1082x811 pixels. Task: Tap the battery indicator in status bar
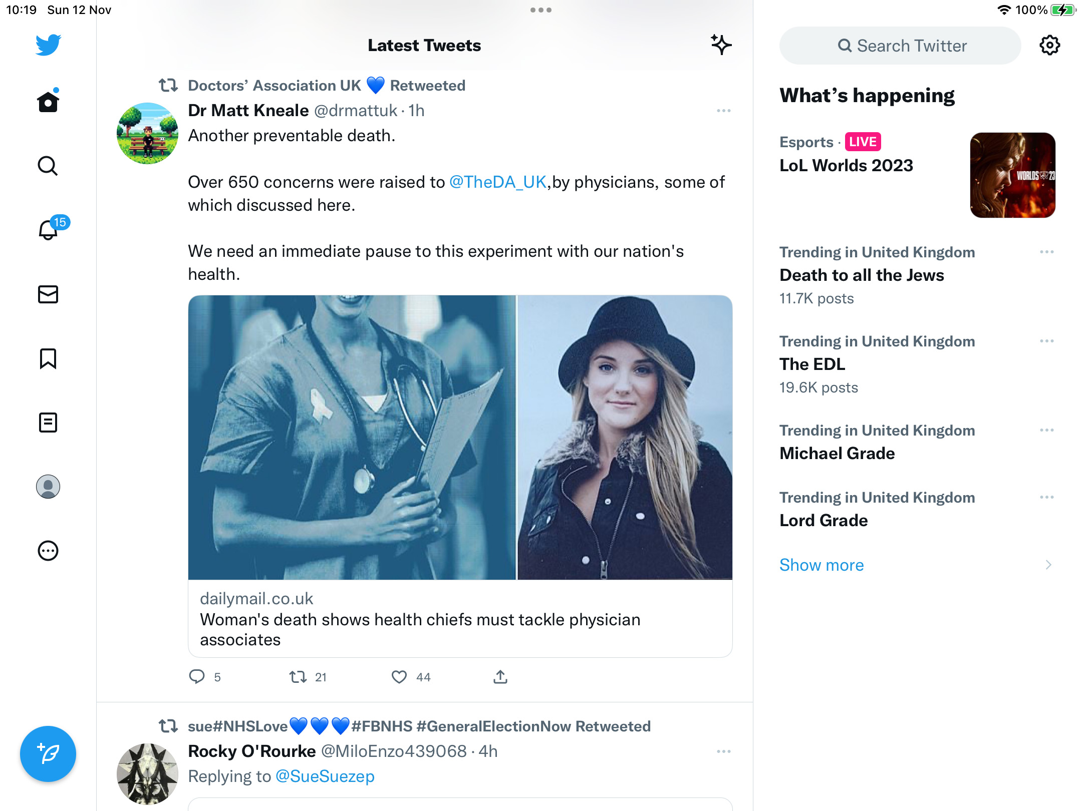(1063, 10)
